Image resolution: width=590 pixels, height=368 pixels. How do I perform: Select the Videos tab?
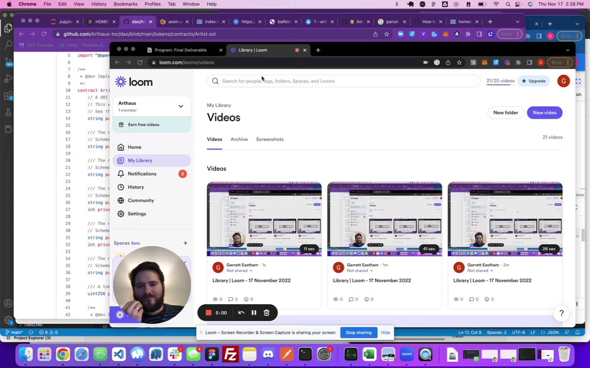tap(215, 140)
